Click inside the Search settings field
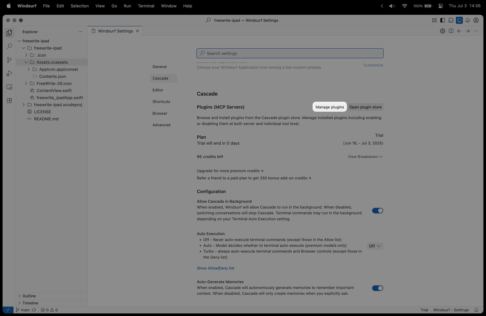Screen dimensions: 486x316 point(290,53)
